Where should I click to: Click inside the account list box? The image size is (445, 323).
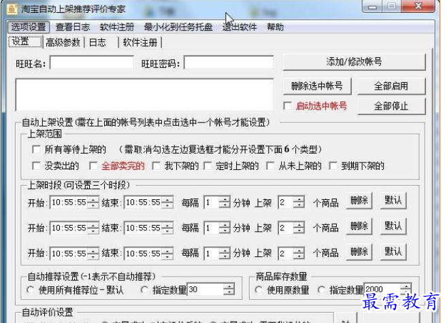[144, 95]
